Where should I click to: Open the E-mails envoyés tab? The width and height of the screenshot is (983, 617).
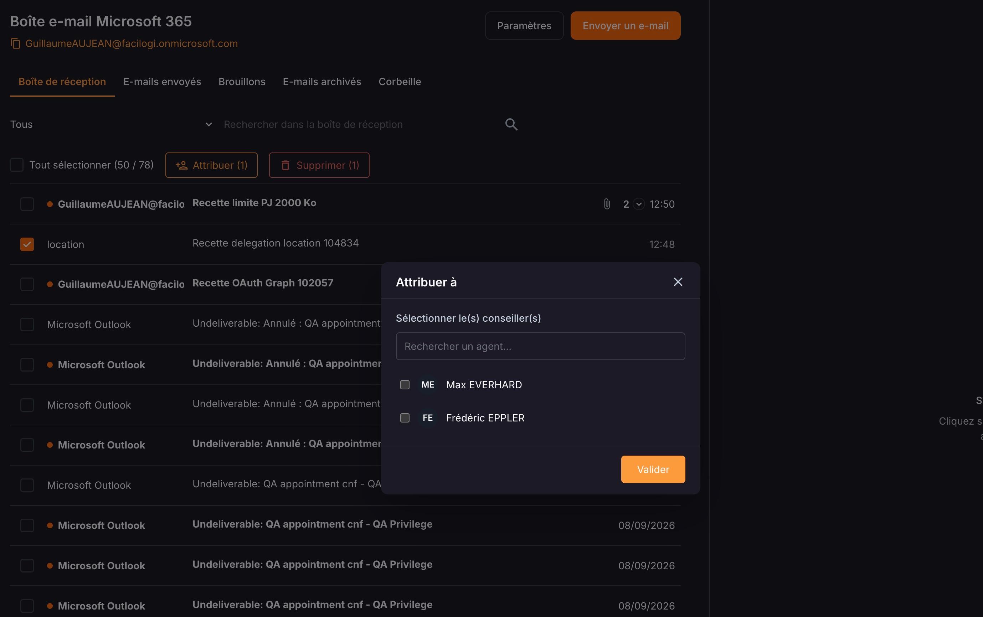coord(162,82)
